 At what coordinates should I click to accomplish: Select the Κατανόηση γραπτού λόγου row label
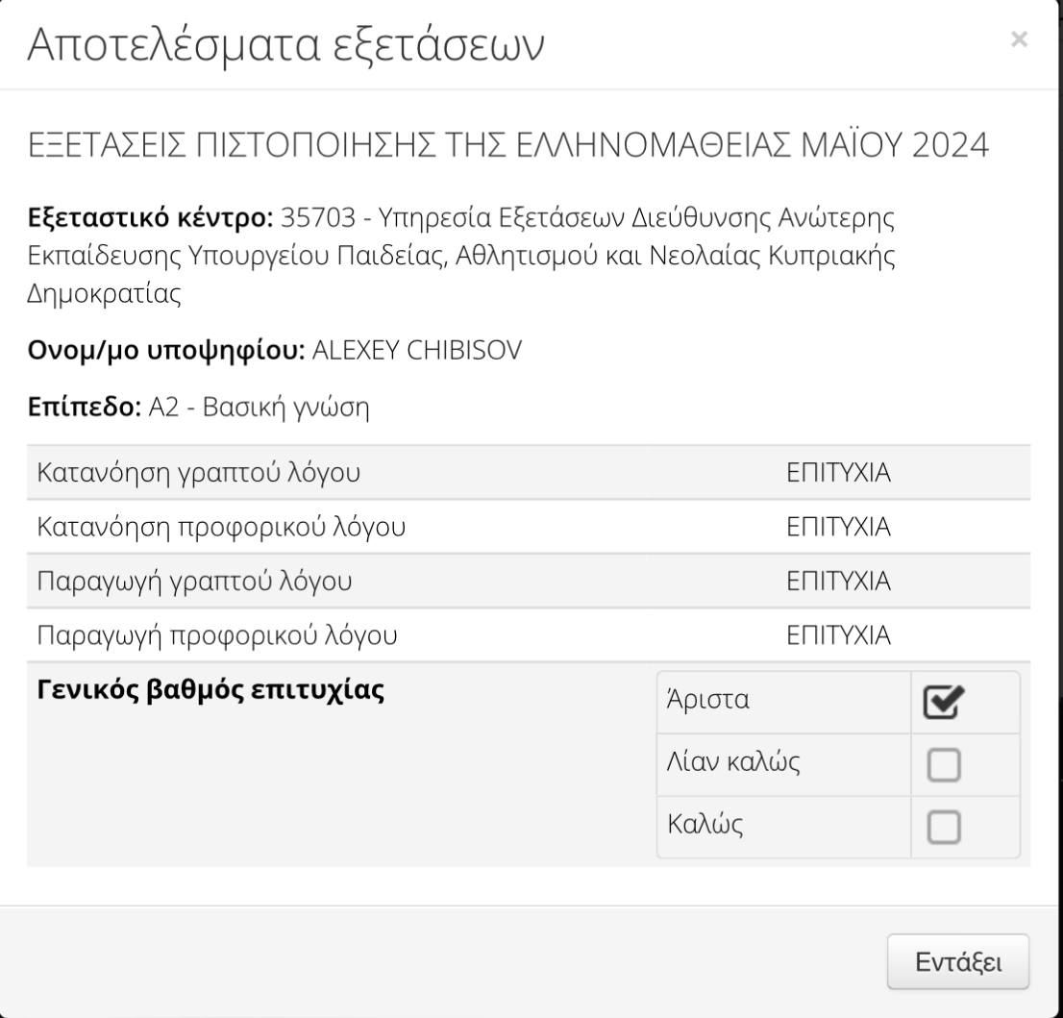coord(199,473)
